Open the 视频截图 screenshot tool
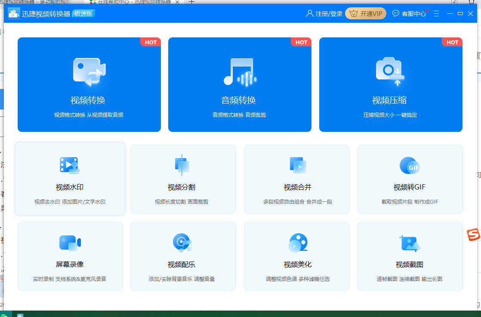 (x=410, y=256)
